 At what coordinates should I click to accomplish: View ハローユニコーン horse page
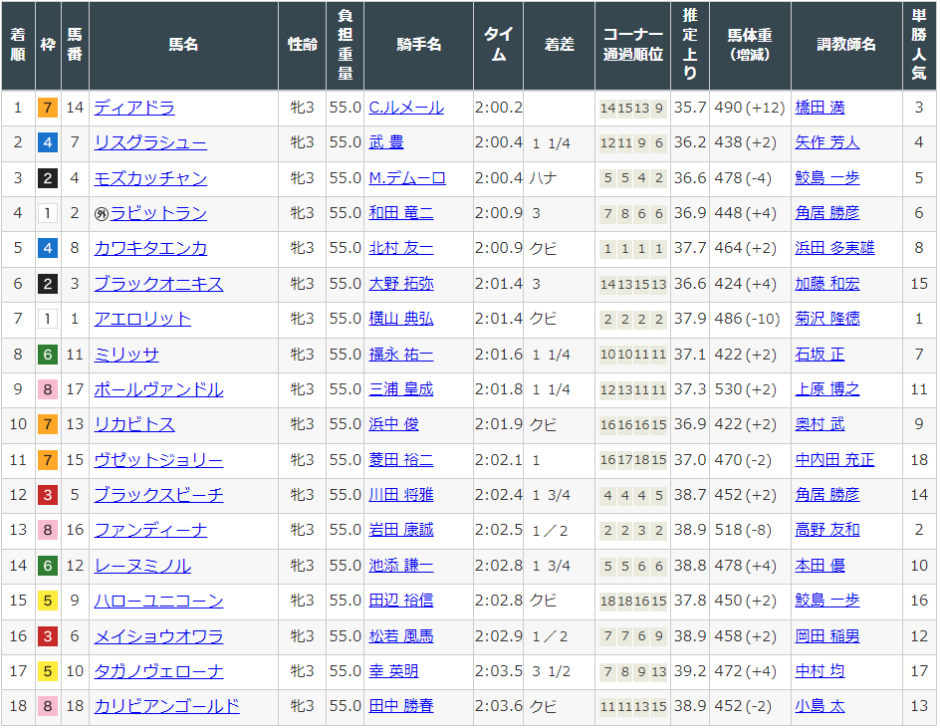click(158, 601)
